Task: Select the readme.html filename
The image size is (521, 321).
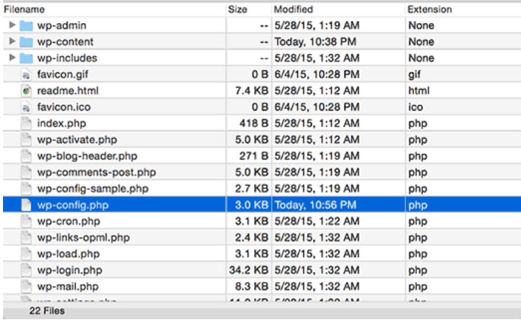Action: click(x=68, y=91)
